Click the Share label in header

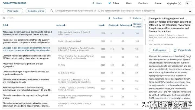(x=99, y=3)
